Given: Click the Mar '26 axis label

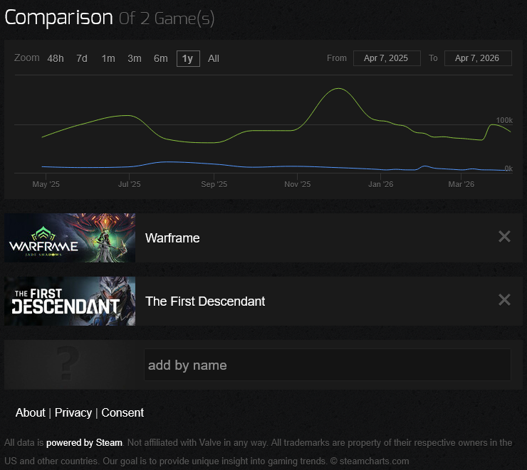Looking at the screenshot, I should coord(461,184).
